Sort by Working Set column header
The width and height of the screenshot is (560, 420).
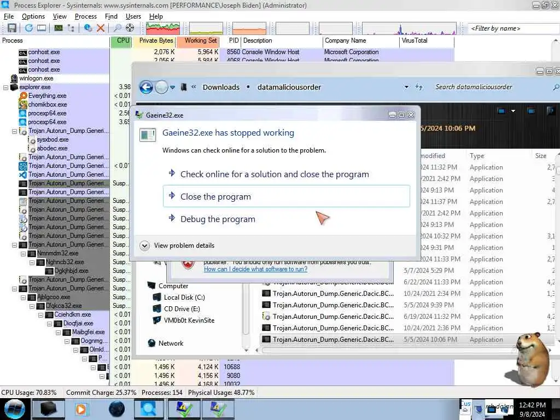pyautogui.click(x=197, y=40)
